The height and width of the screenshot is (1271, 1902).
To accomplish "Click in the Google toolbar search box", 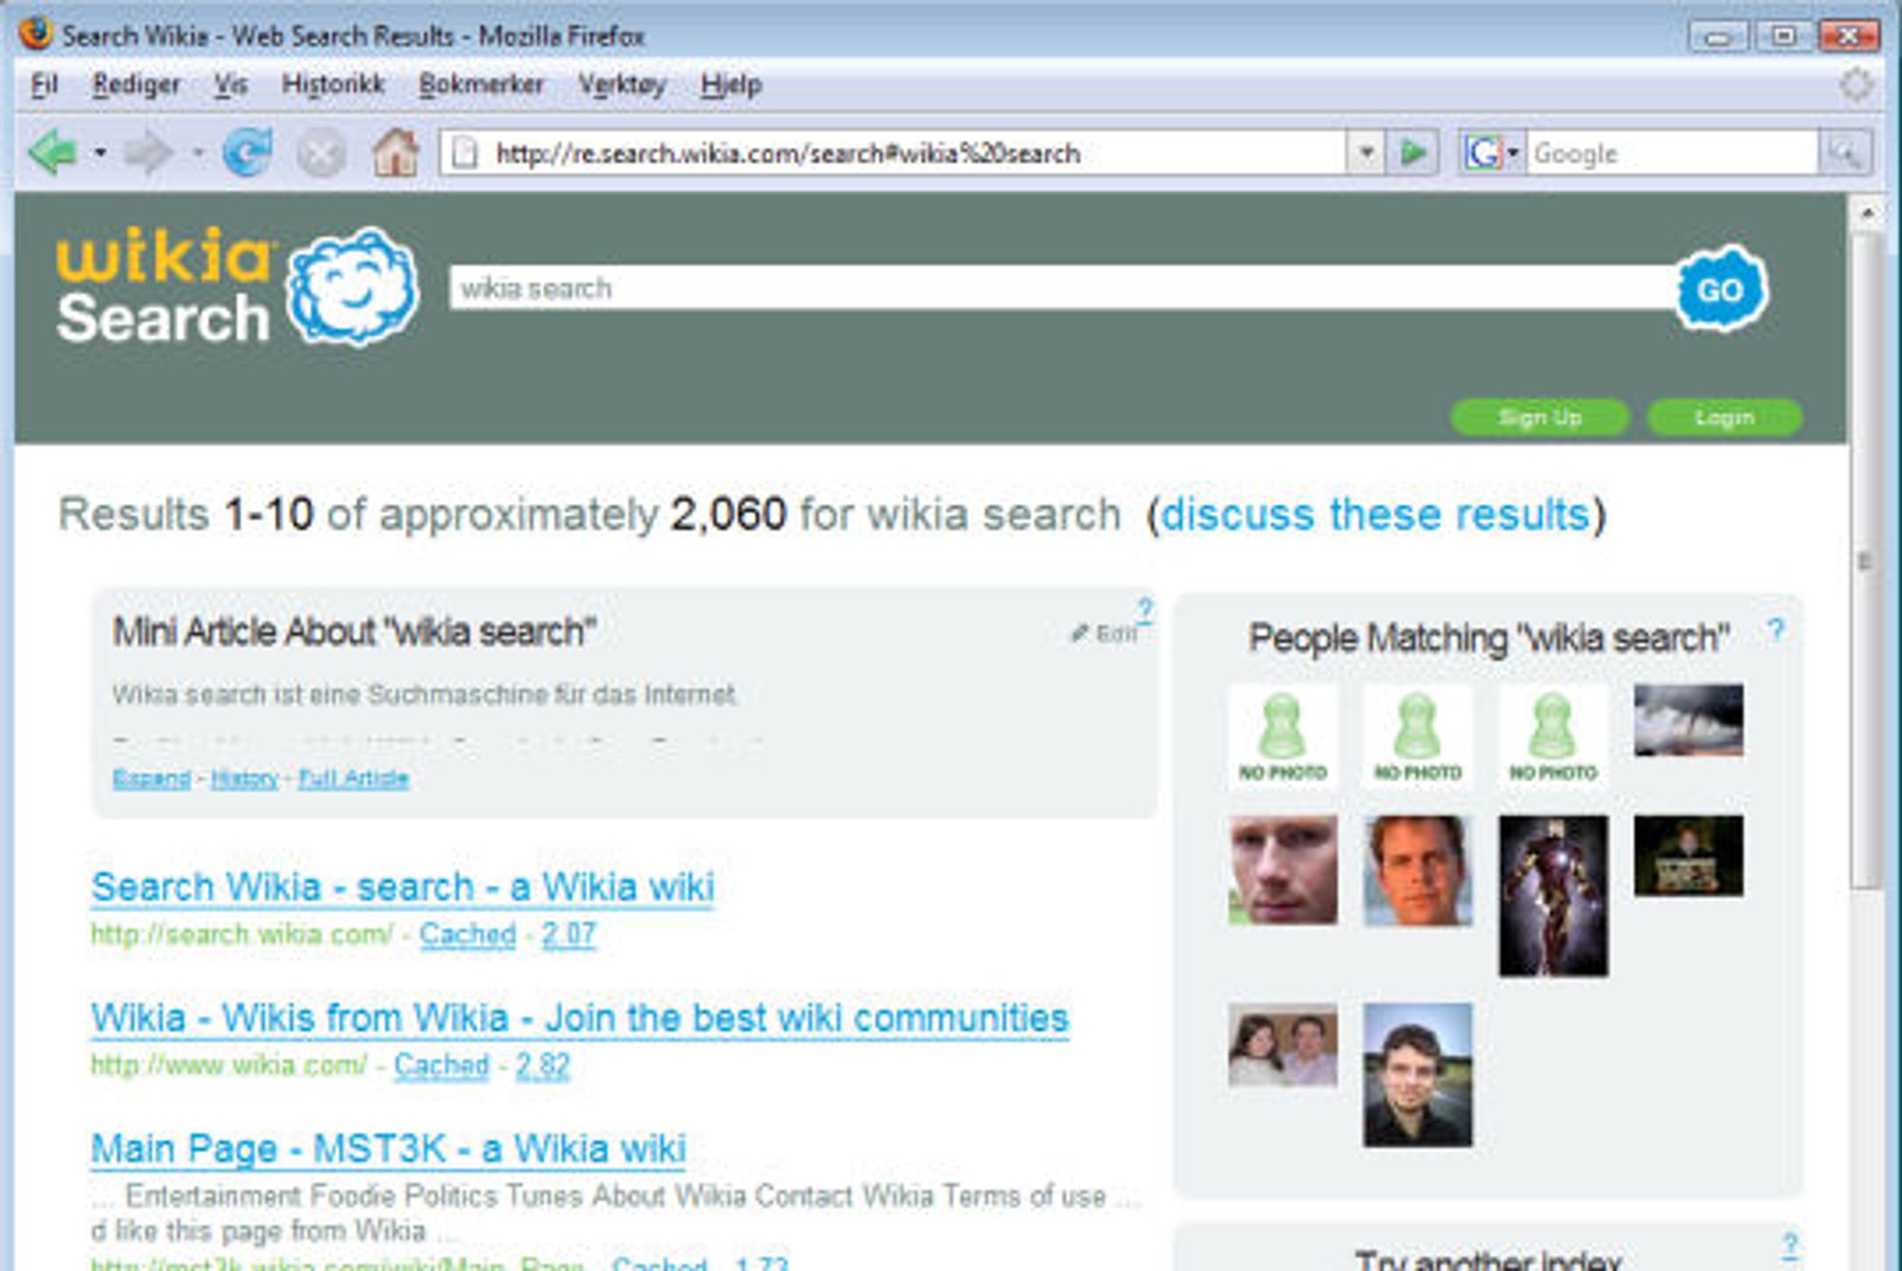I will click(1672, 153).
